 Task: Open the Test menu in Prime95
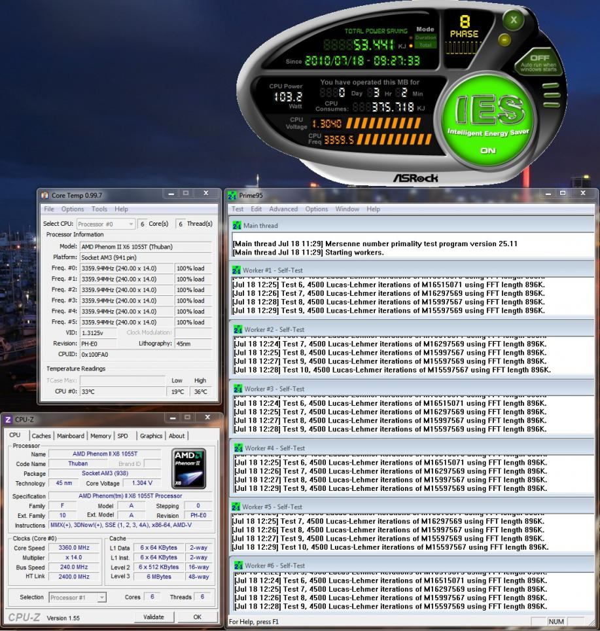238,209
